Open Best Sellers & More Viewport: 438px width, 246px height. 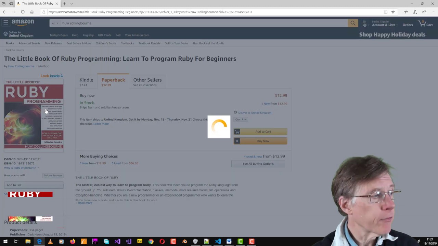pos(79,43)
